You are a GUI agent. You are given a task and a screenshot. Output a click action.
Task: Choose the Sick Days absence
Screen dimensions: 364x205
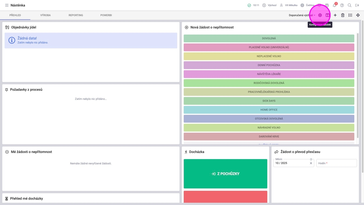pyautogui.click(x=269, y=101)
